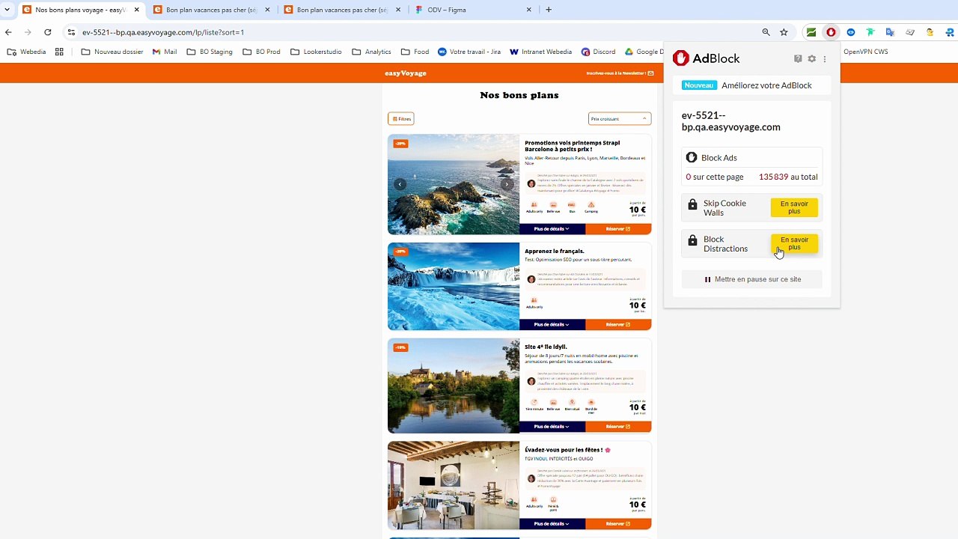Open the Webedia bookmark

click(x=27, y=52)
